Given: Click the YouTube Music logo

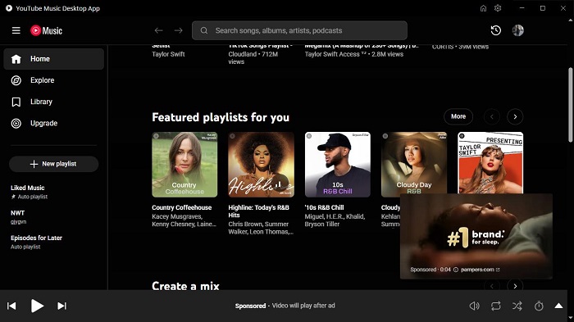Looking at the screenshot, I should pyautogui.click(x=46, y=31).
